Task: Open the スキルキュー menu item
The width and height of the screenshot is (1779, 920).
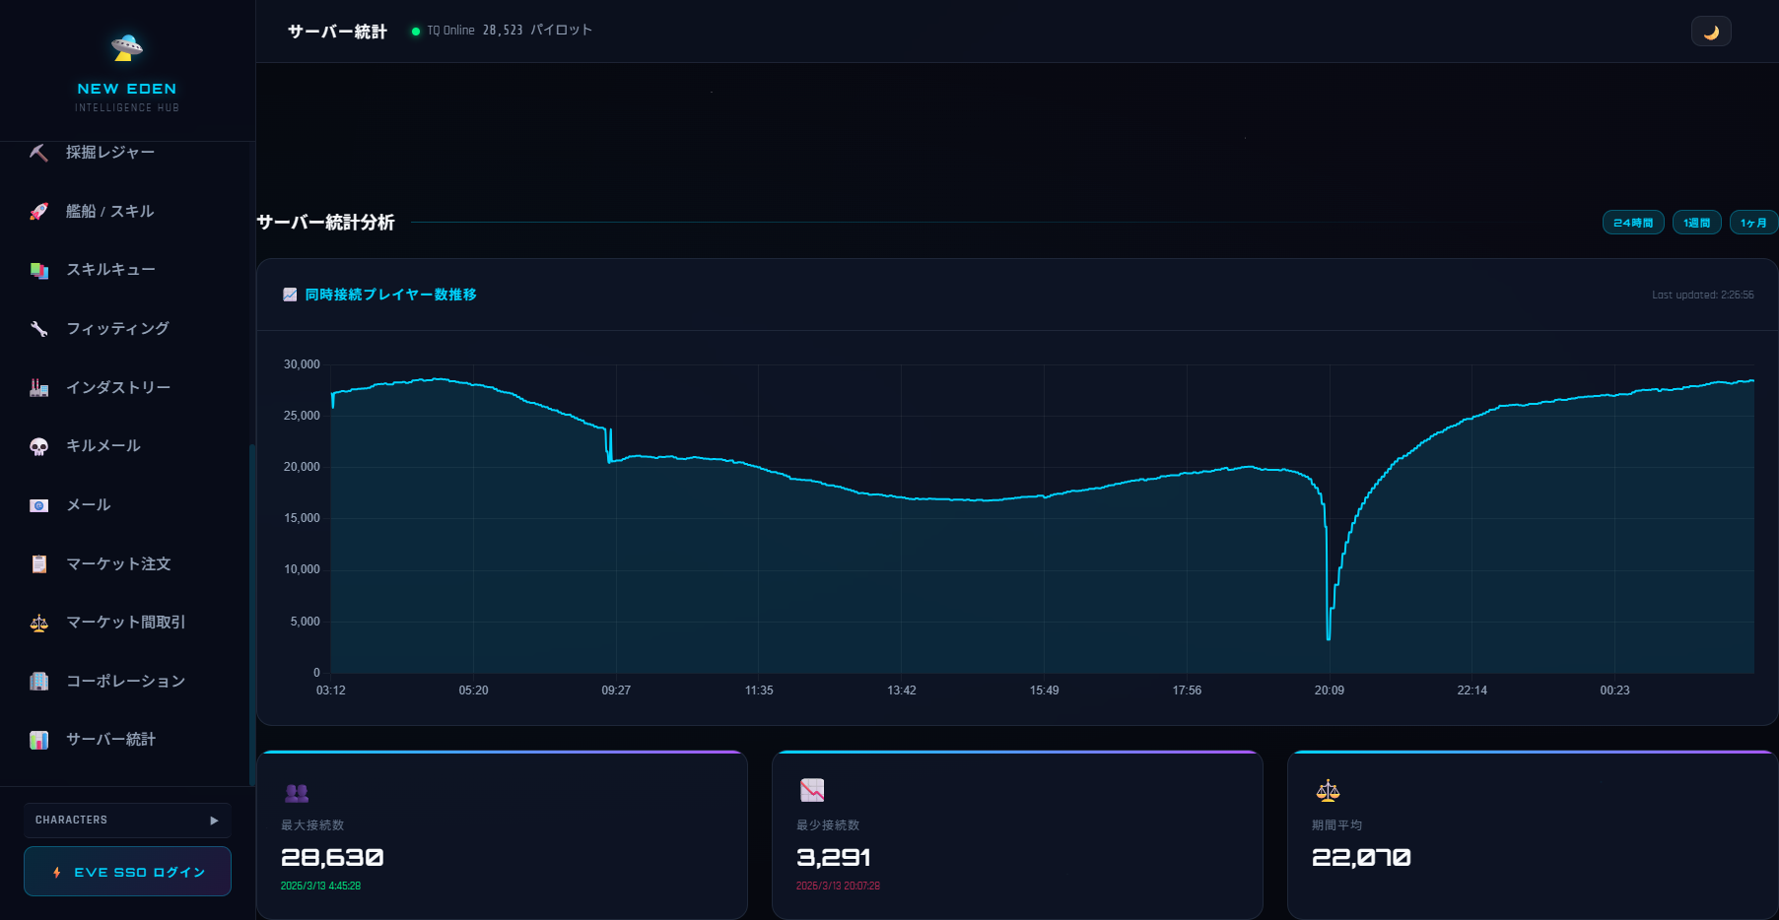Action: [x=110, y=270]
